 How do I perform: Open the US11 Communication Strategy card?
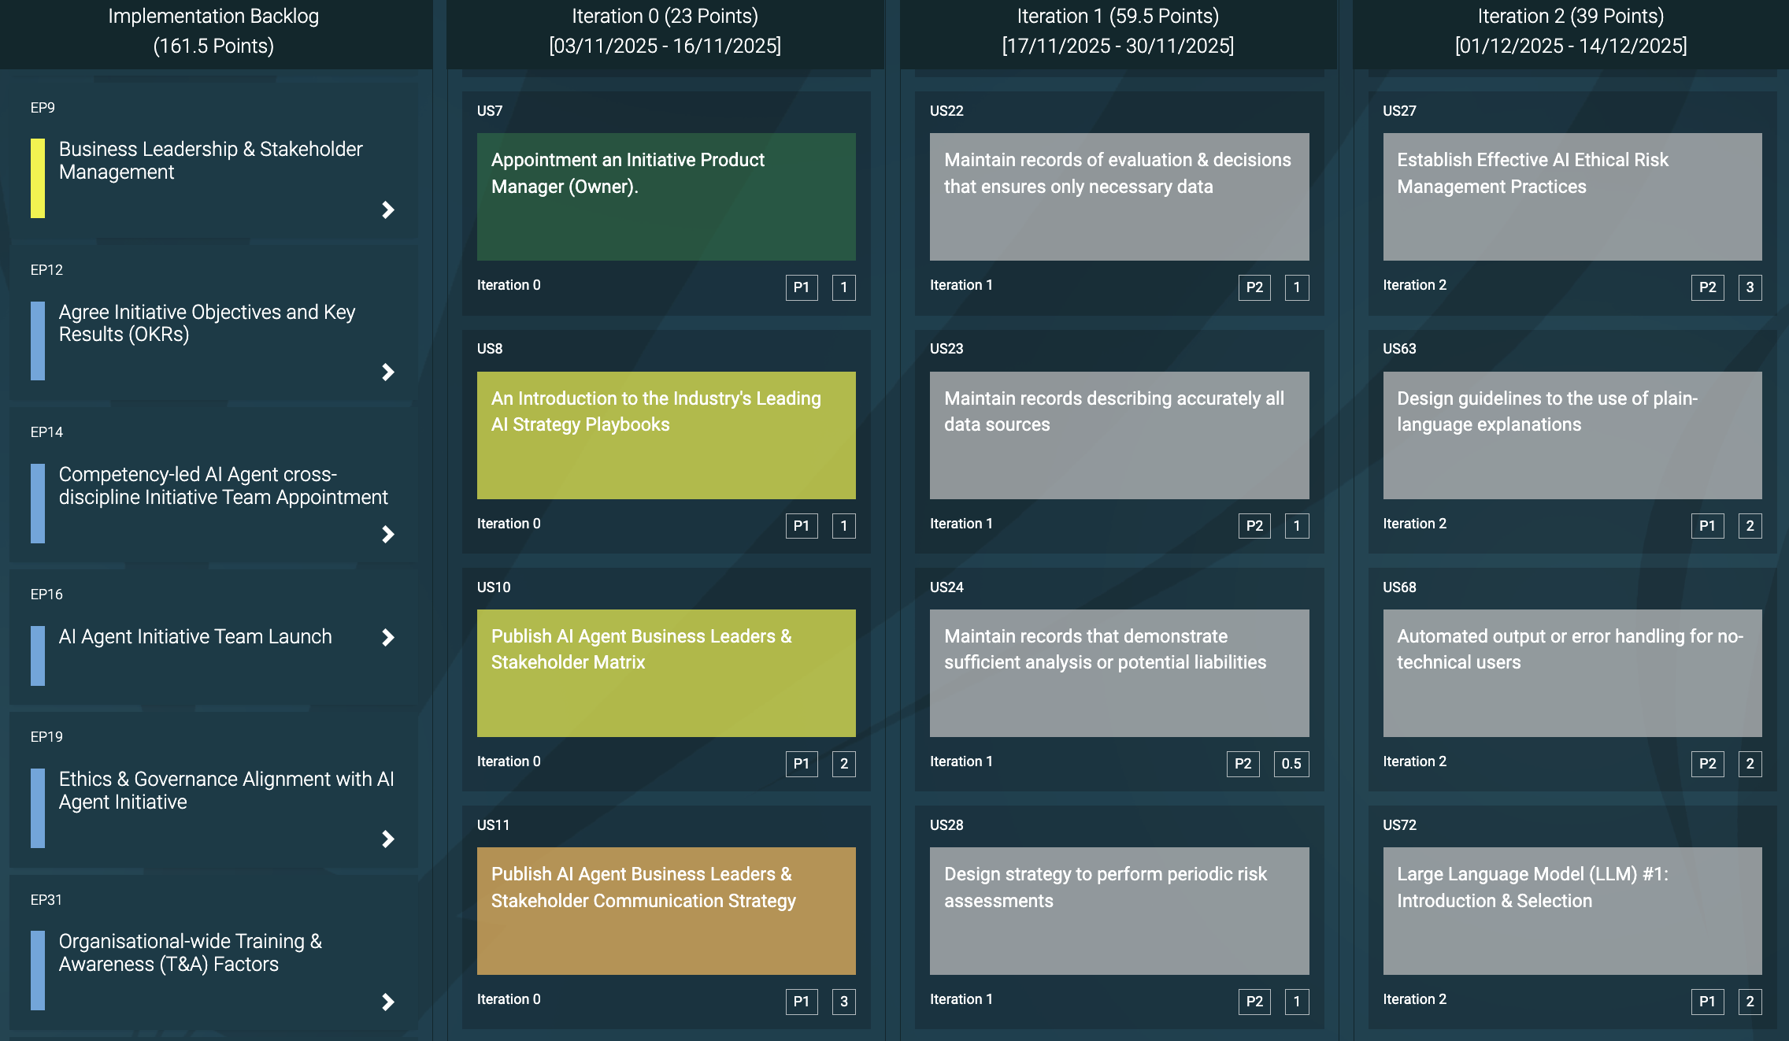pos(666,910)
